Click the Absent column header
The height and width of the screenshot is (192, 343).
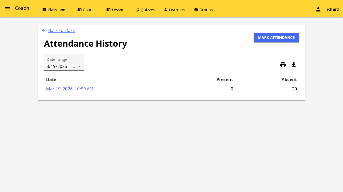coord(289,79)
